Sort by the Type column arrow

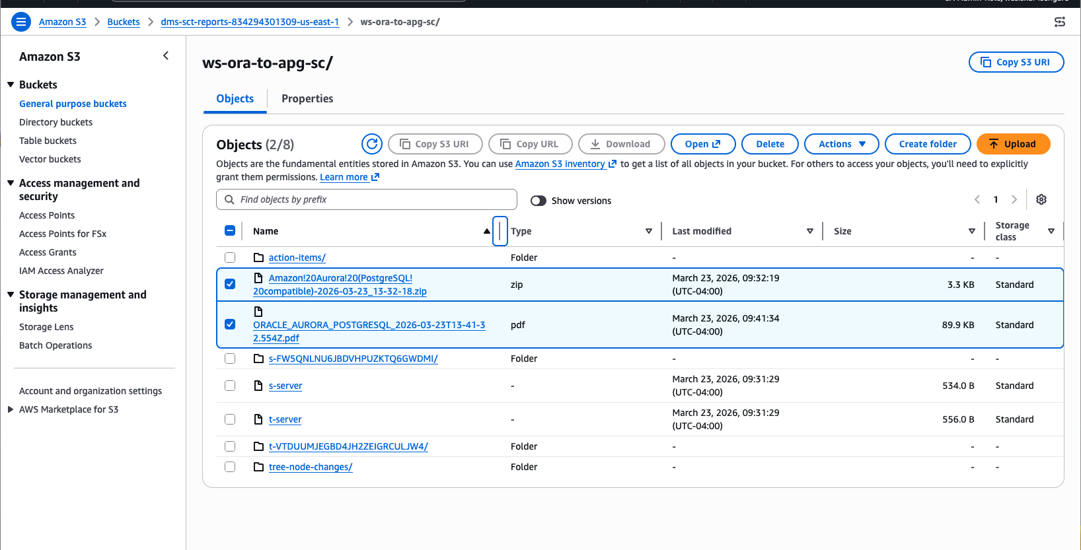coord(649,231)
